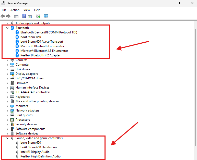Expand the Display adaptors category
The image size is (197, 160).
click(7, 74)
